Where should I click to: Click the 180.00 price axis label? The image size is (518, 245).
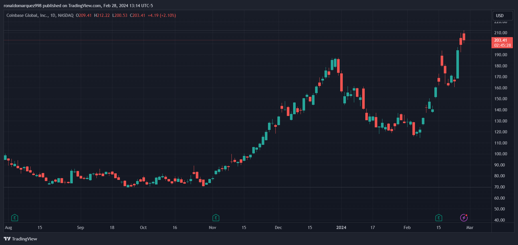coord(501,66)
